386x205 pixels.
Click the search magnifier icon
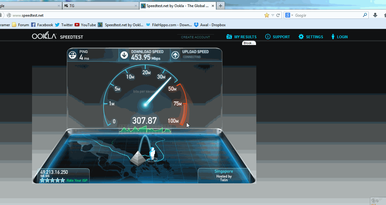(365, 15)
